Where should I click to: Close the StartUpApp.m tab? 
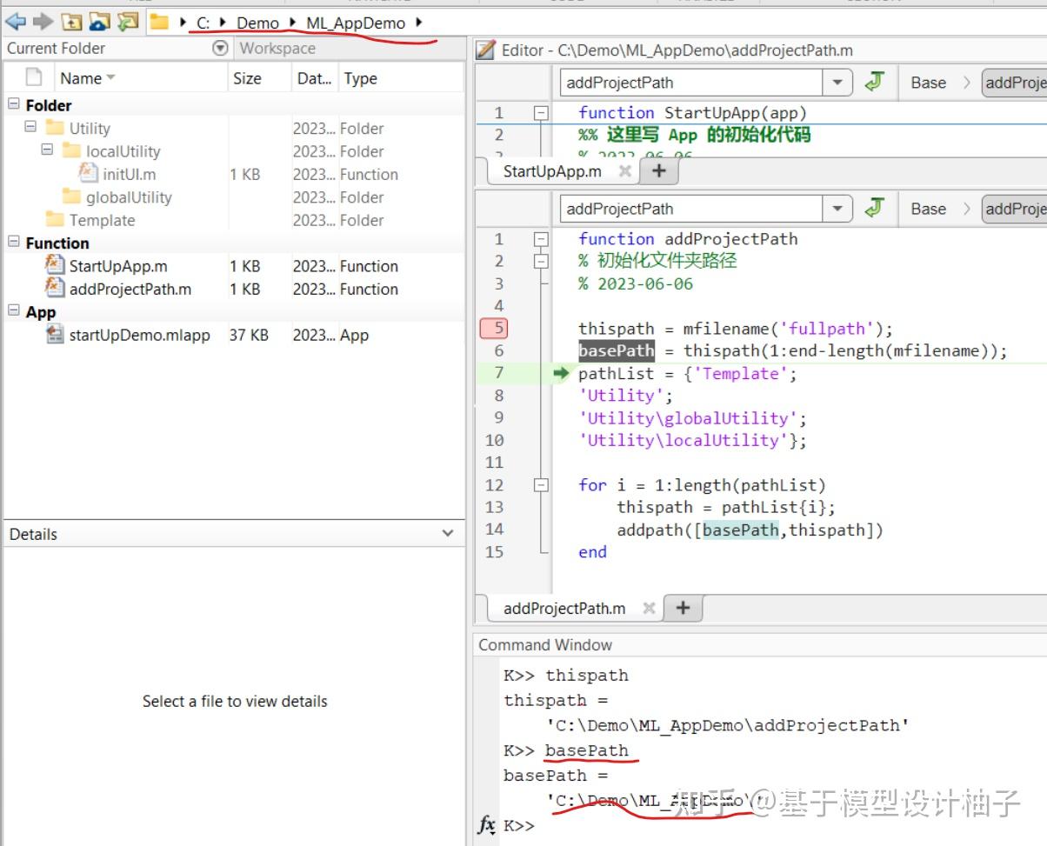point(624,171)
